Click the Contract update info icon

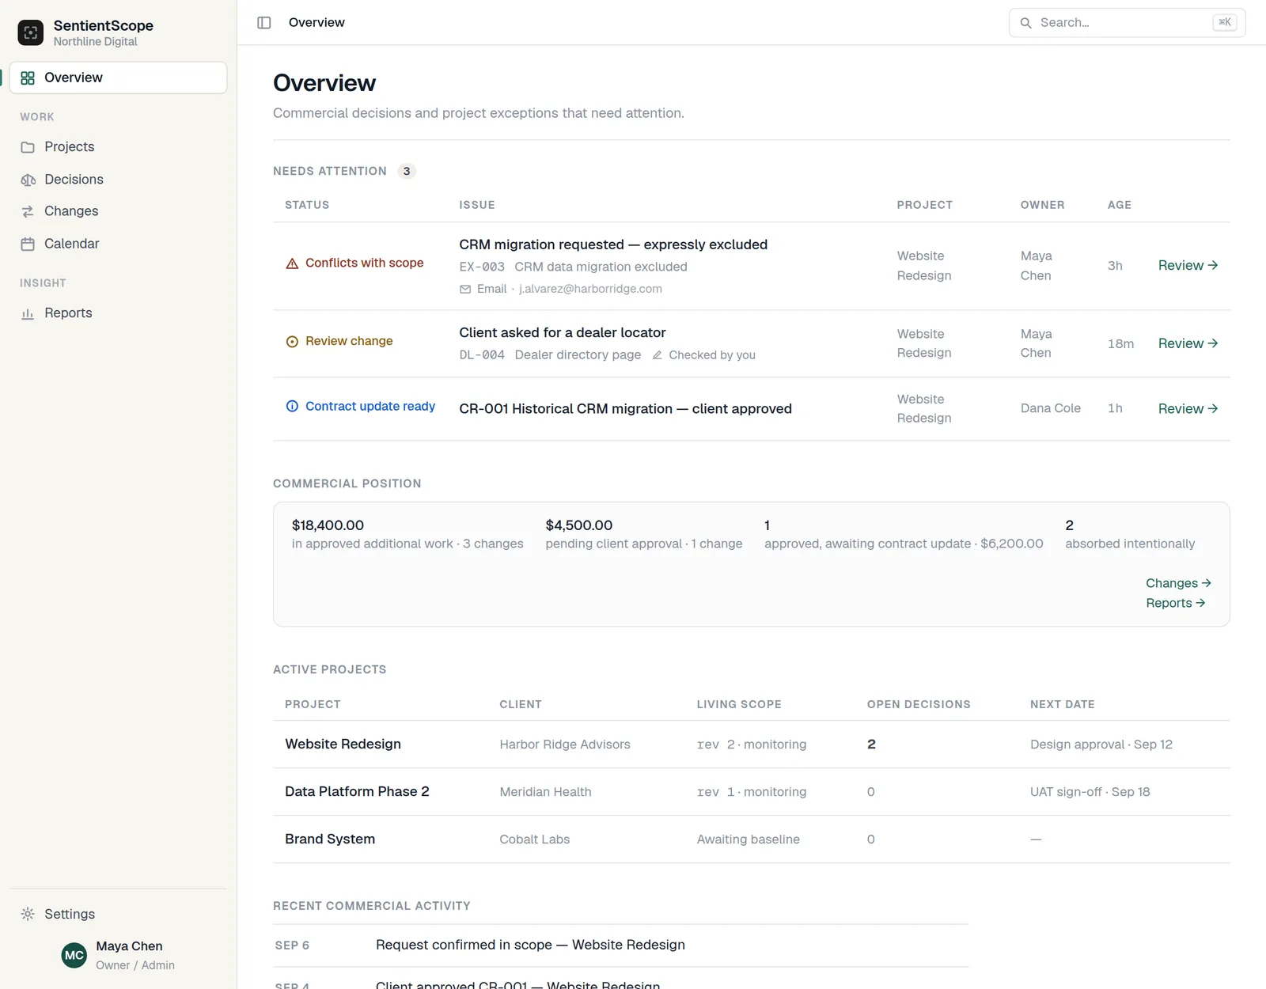pyautogui.click(x=292, y=407)
